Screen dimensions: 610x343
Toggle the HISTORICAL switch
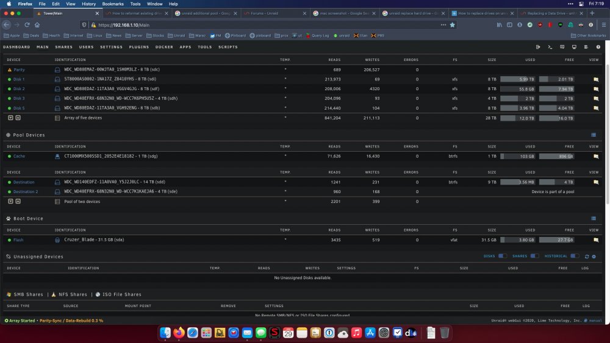(x=575, y=256)
